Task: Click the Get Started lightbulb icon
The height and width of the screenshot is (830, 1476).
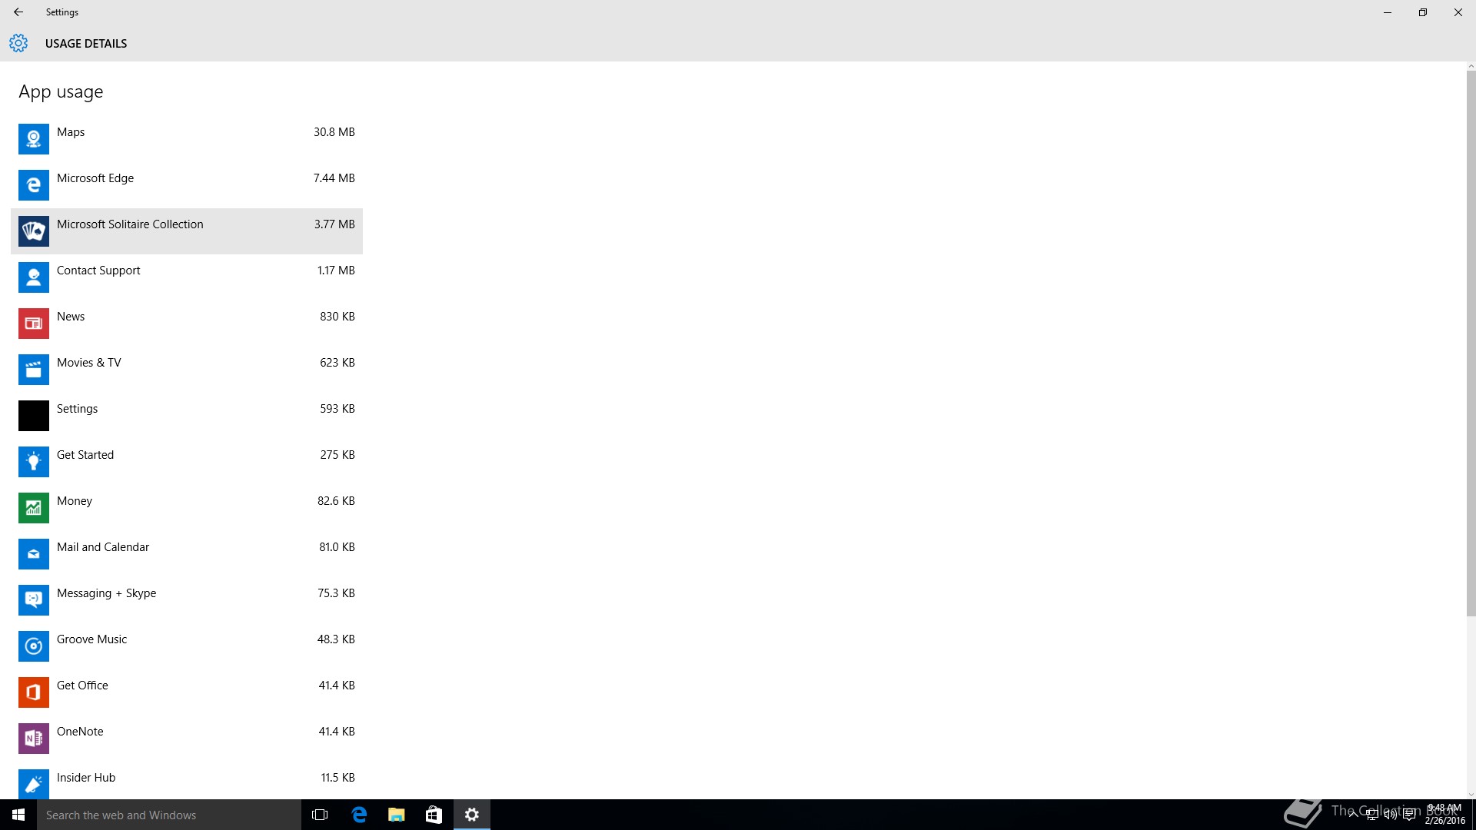Action: click(34, 462)
